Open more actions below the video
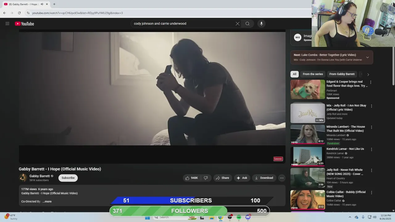 [282, 178]
